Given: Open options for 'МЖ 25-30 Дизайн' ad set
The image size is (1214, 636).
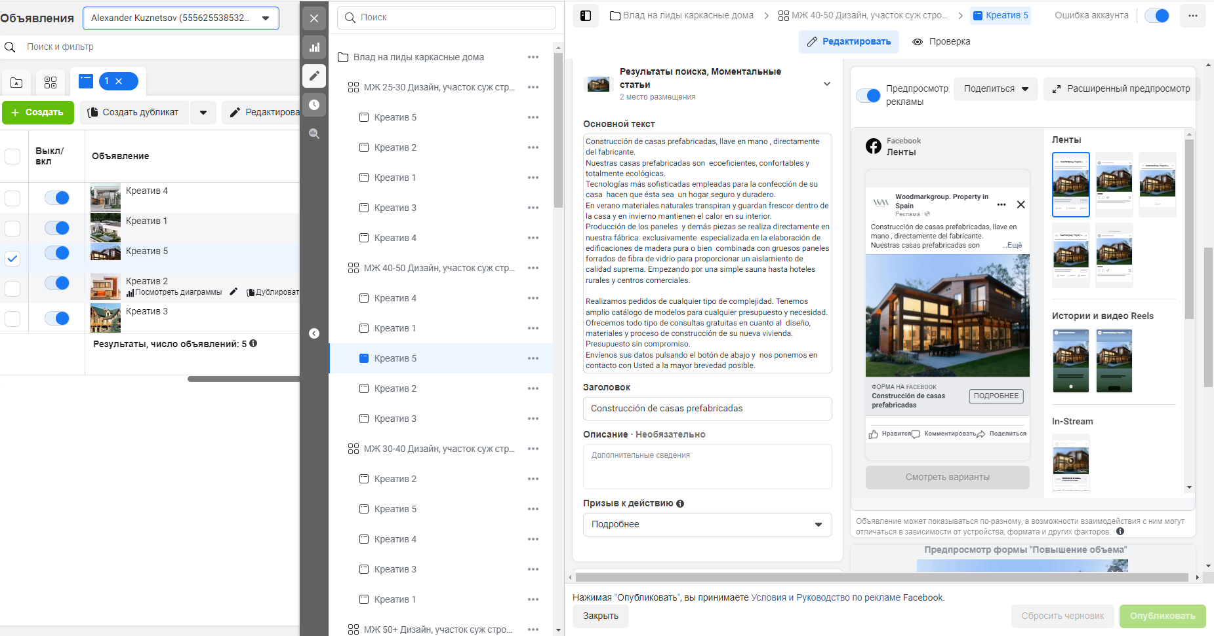Looking at the screenshot, I should pyautogui.click(x=533, y=87).
